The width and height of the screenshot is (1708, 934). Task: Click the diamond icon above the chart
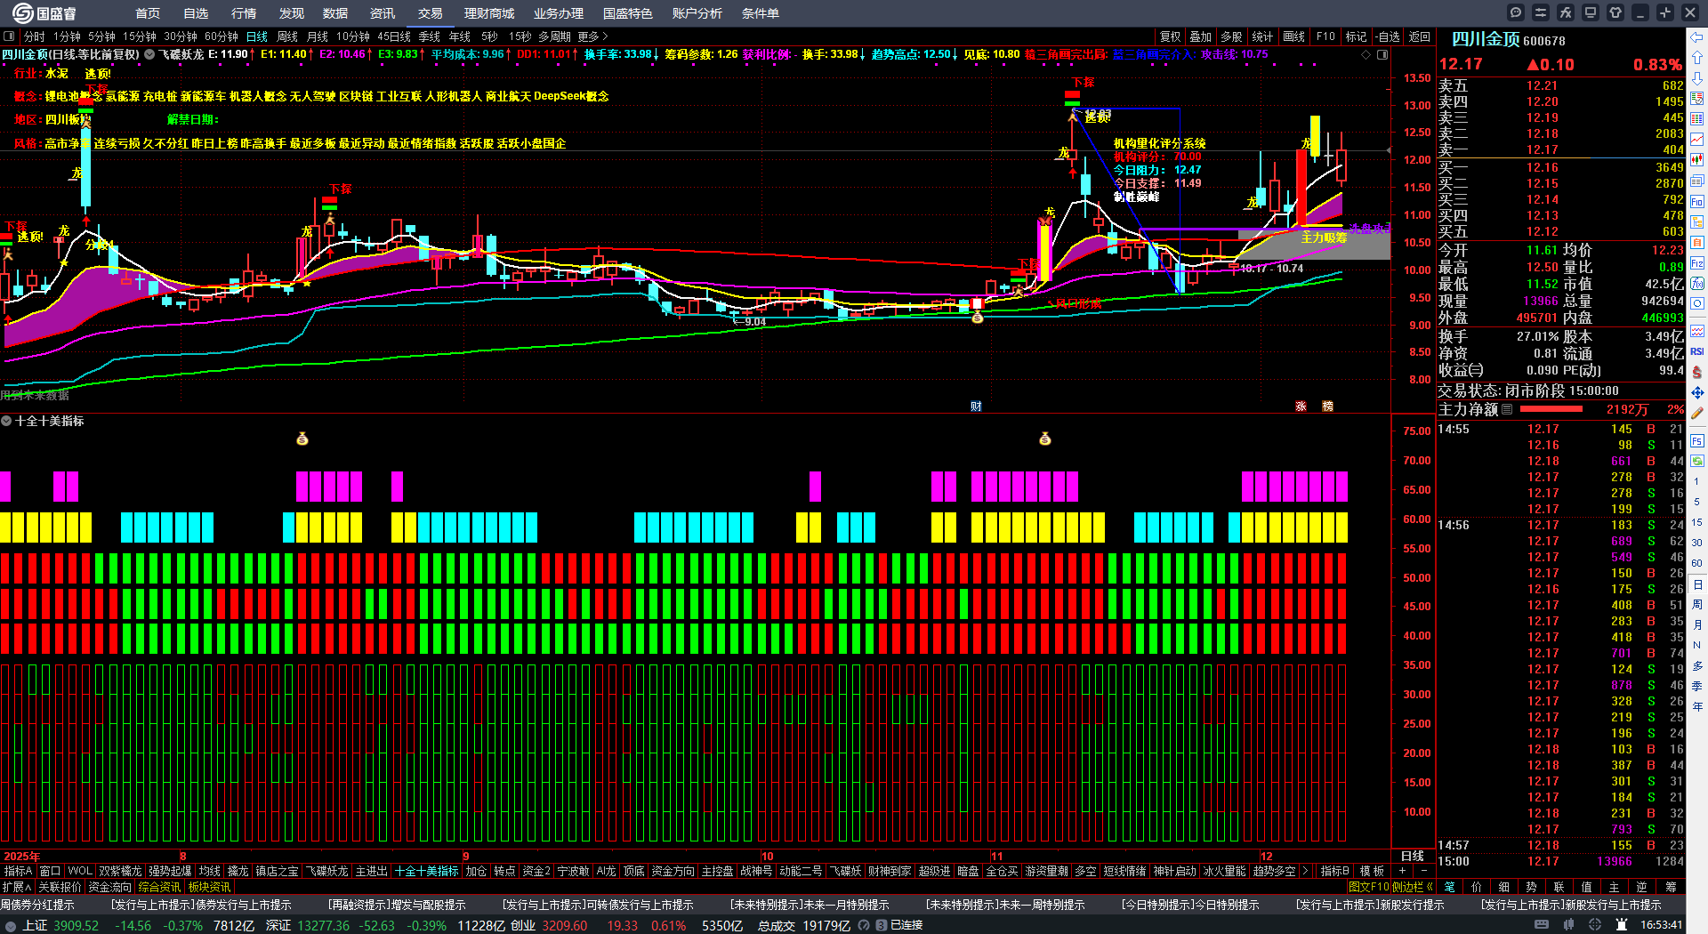coord(1366,55)
